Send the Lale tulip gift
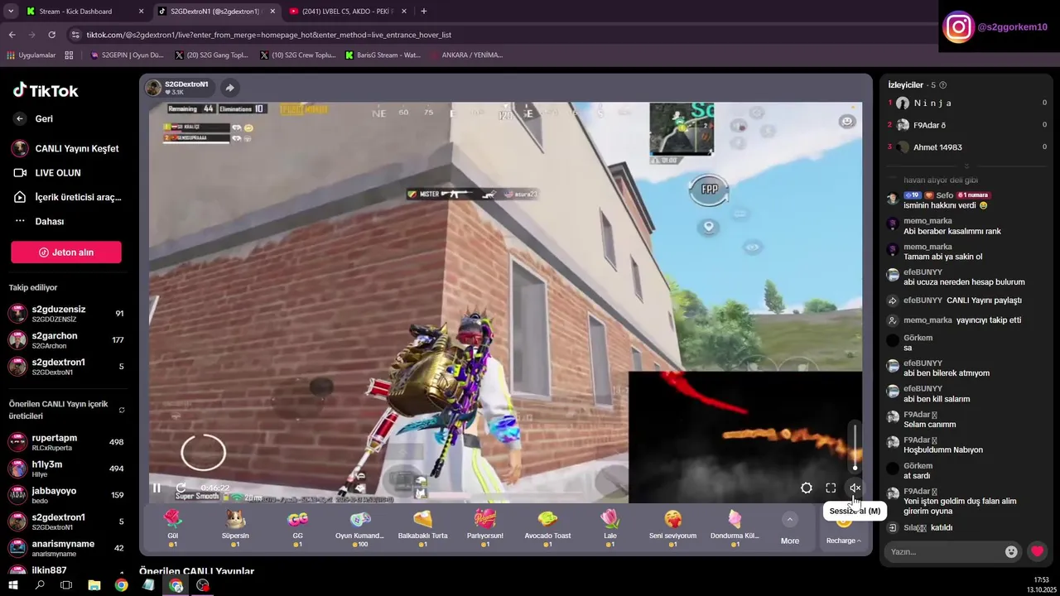This screenshot has width=1060, height=596. pos(610,529)
